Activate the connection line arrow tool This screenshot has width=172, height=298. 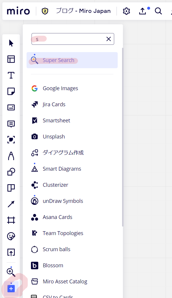(11, 204)
